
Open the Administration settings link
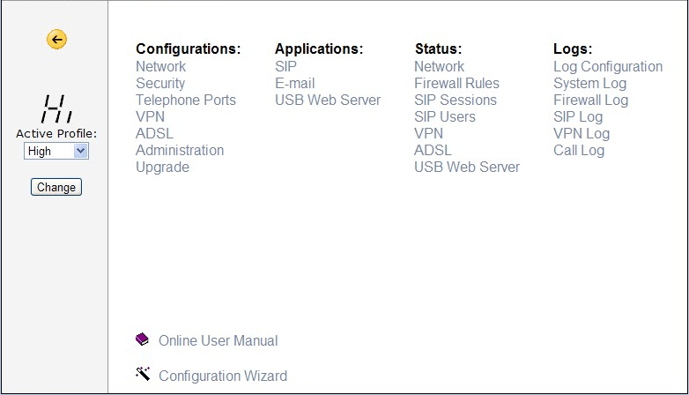click(180, 150)
